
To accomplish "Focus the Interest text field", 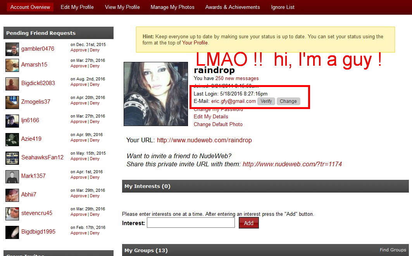I will [191, 223].
